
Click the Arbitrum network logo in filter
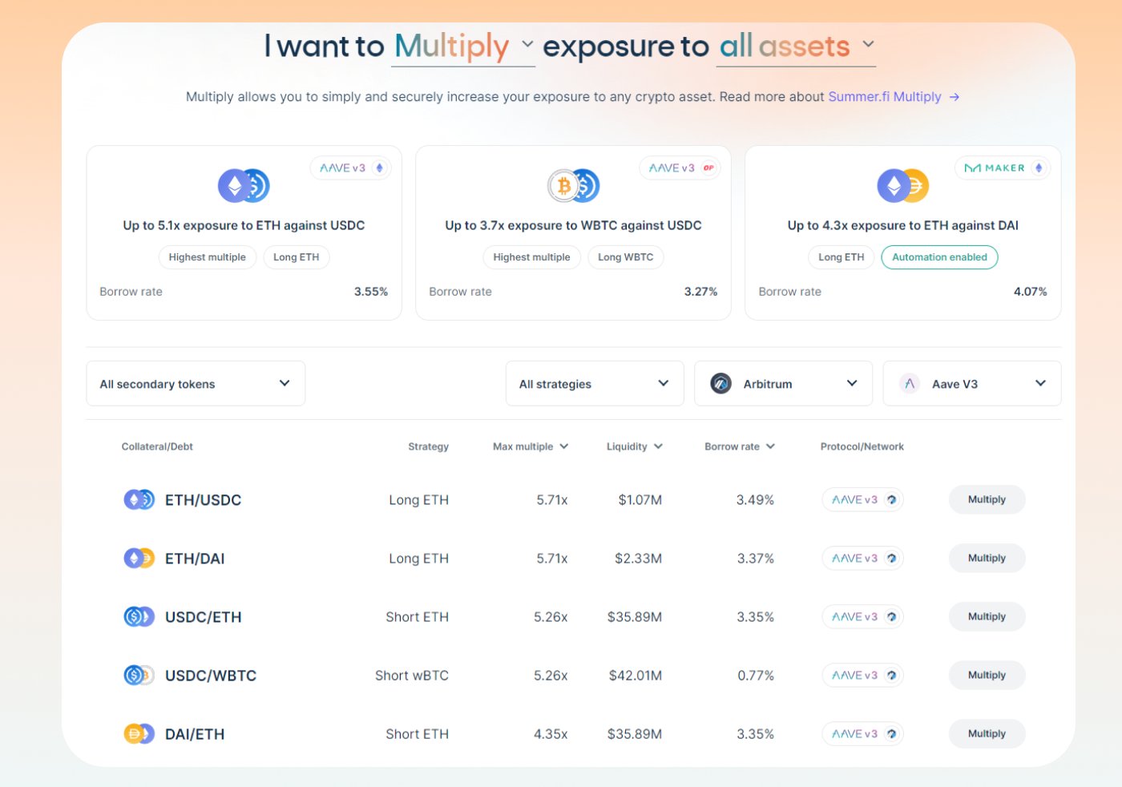[721, 384]
